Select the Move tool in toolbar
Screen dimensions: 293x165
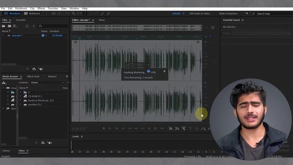(67, 13)
